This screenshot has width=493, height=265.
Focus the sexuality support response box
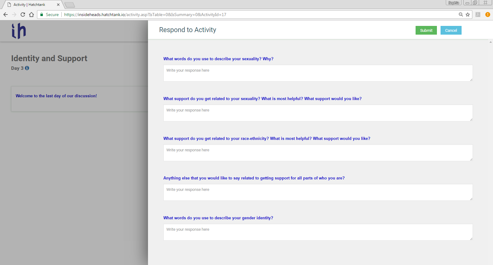tap(318, 113)
